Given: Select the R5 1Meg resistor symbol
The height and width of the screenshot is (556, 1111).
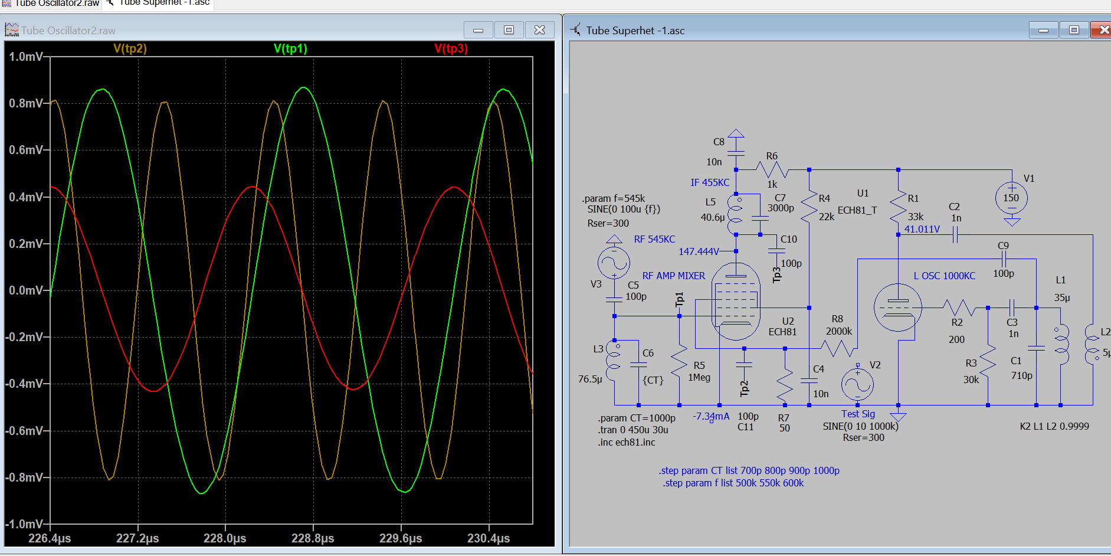Looking at the screenshot, I should pos(679,361).
